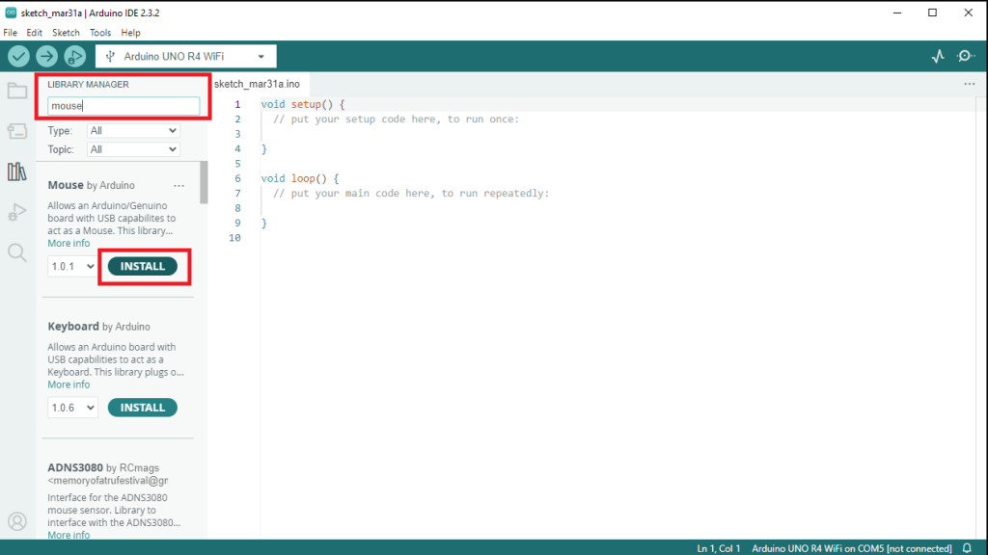Switch to the sketch_mar31a.ino tab
988x555 pixels.
(257, 84)
